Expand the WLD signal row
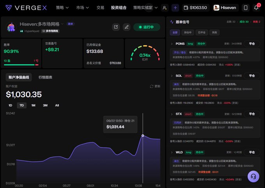 [x=172, y=153]
